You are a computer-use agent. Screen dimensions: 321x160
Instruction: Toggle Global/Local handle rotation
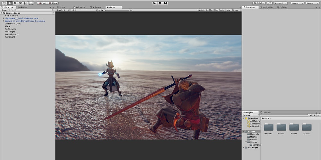[x=53, y=3]
